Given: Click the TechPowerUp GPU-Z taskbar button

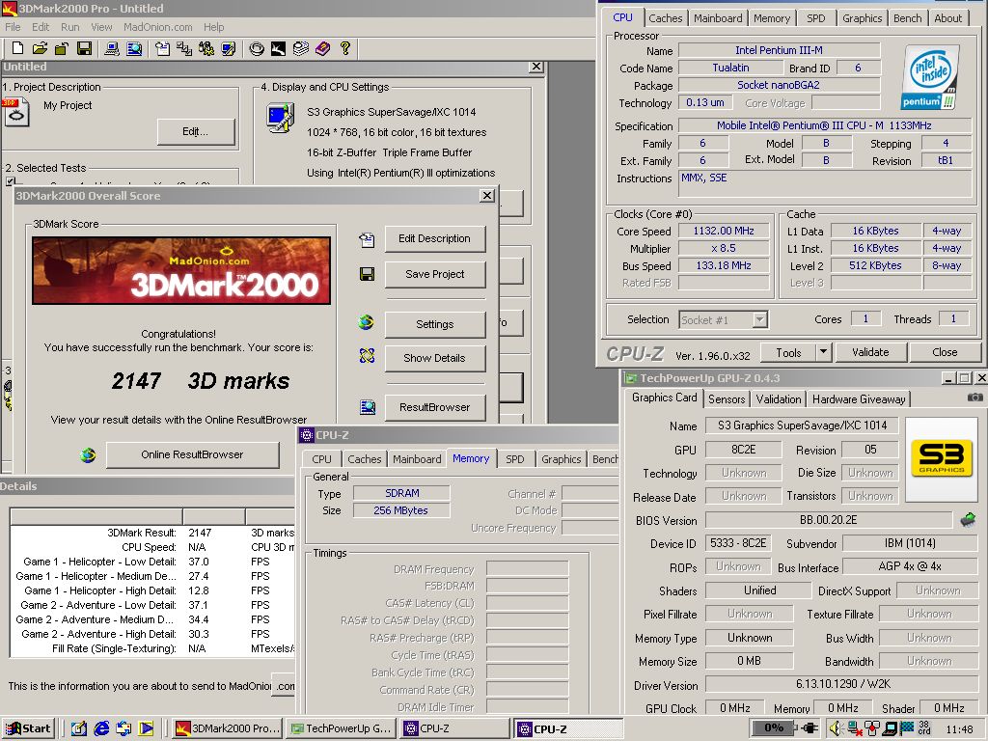Looking at the screenshot, I should pyautogui.click(x=341, y=729).
